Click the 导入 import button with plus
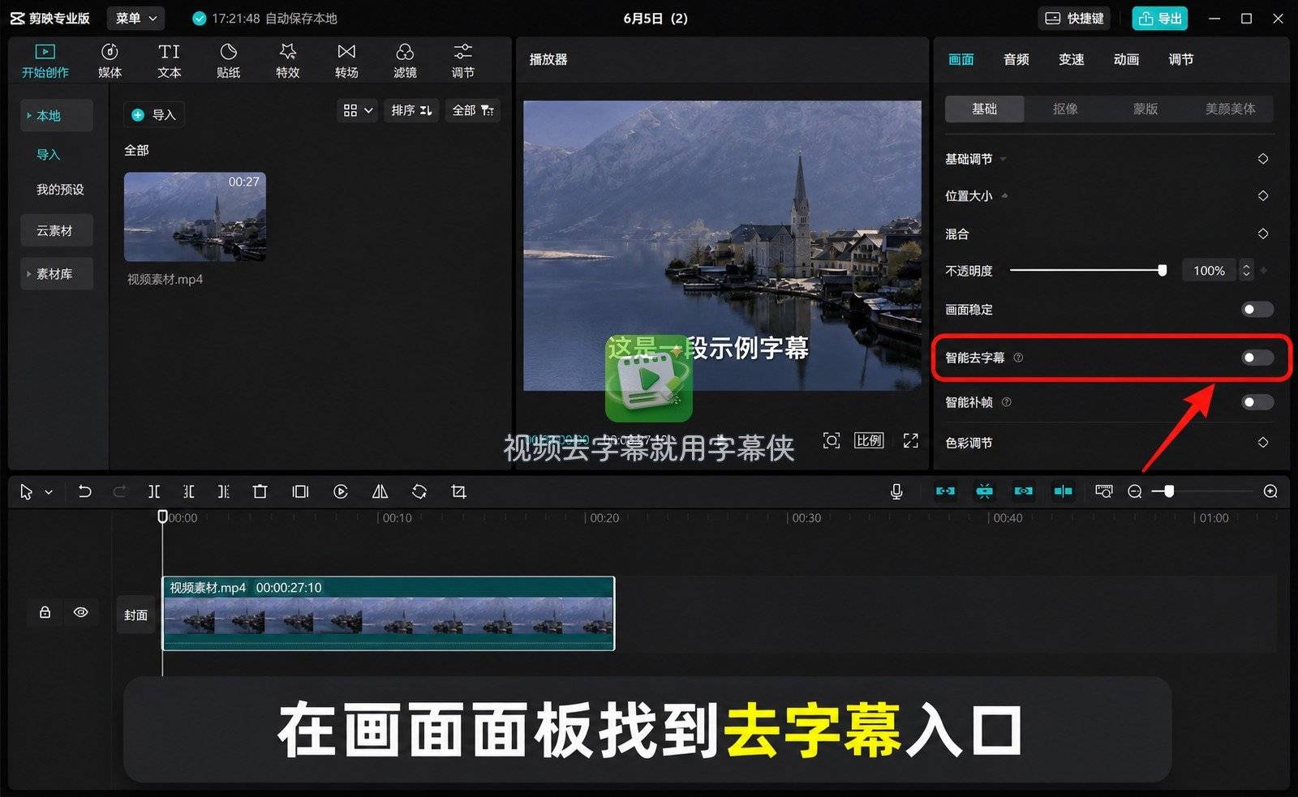 point(154,114)
